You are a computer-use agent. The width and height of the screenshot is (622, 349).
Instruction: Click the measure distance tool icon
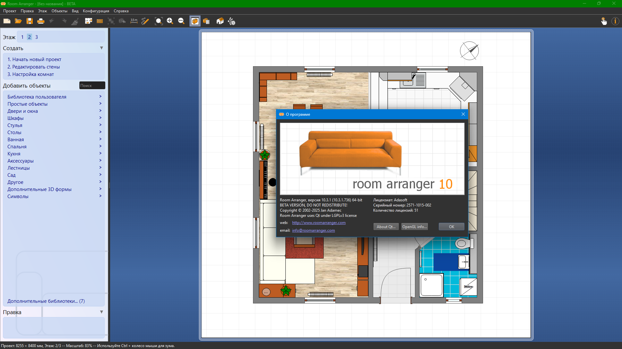pos(134,21)
